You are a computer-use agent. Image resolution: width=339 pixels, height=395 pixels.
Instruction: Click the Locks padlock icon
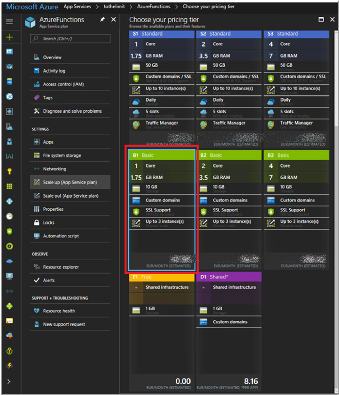37,222
